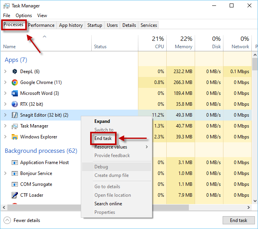
Task: Open the View menu
Action: pos(42,16)
